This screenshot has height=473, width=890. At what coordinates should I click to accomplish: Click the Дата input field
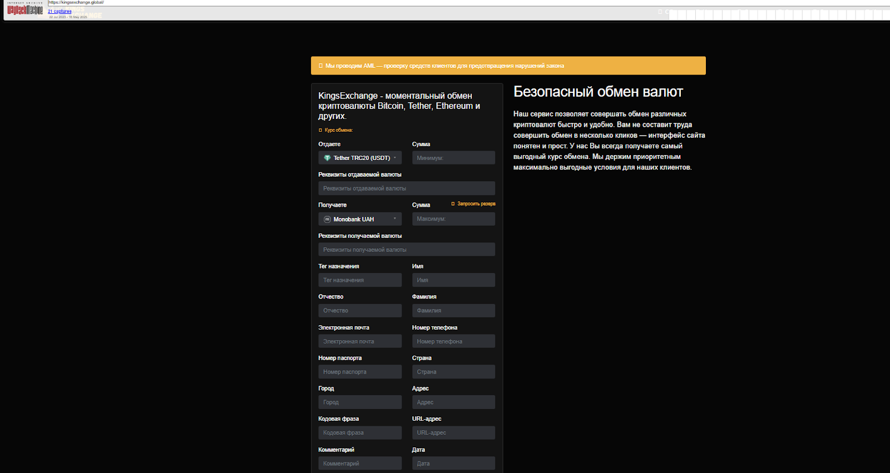pyautogui.click(x=453, y=464)
